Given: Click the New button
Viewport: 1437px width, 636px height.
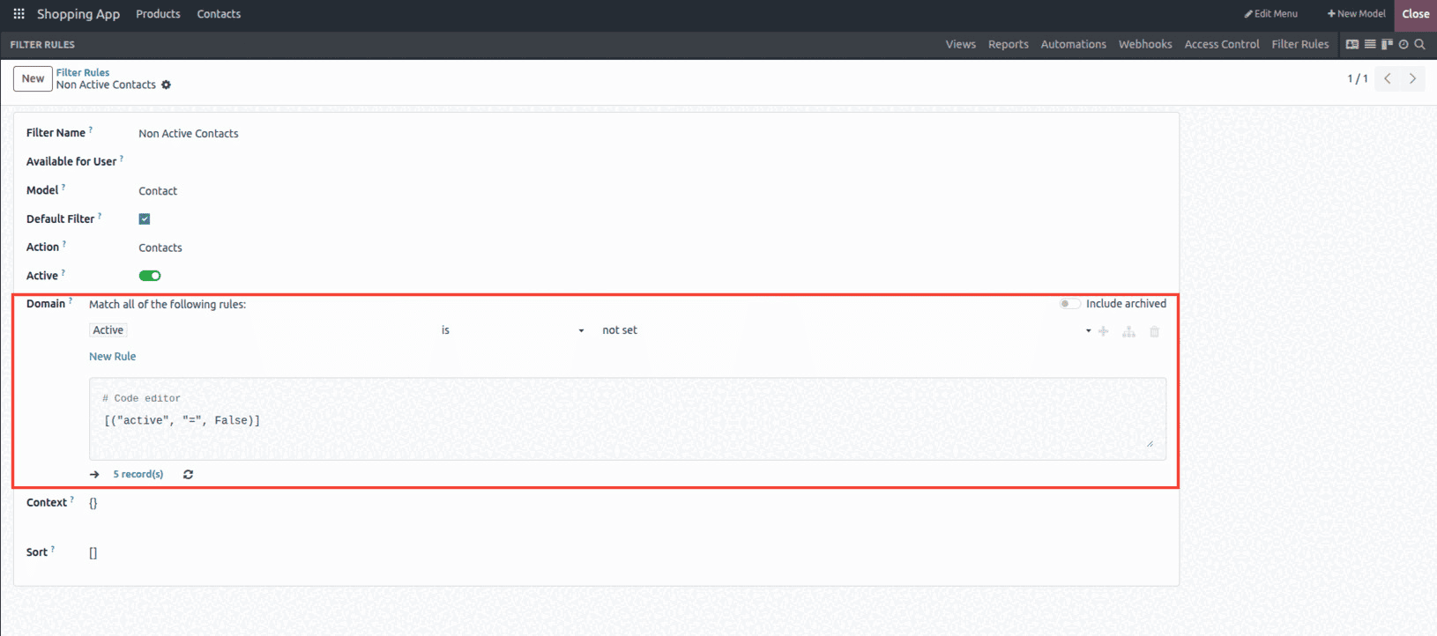Looking at the screenshot, I should tap(33, 78).
